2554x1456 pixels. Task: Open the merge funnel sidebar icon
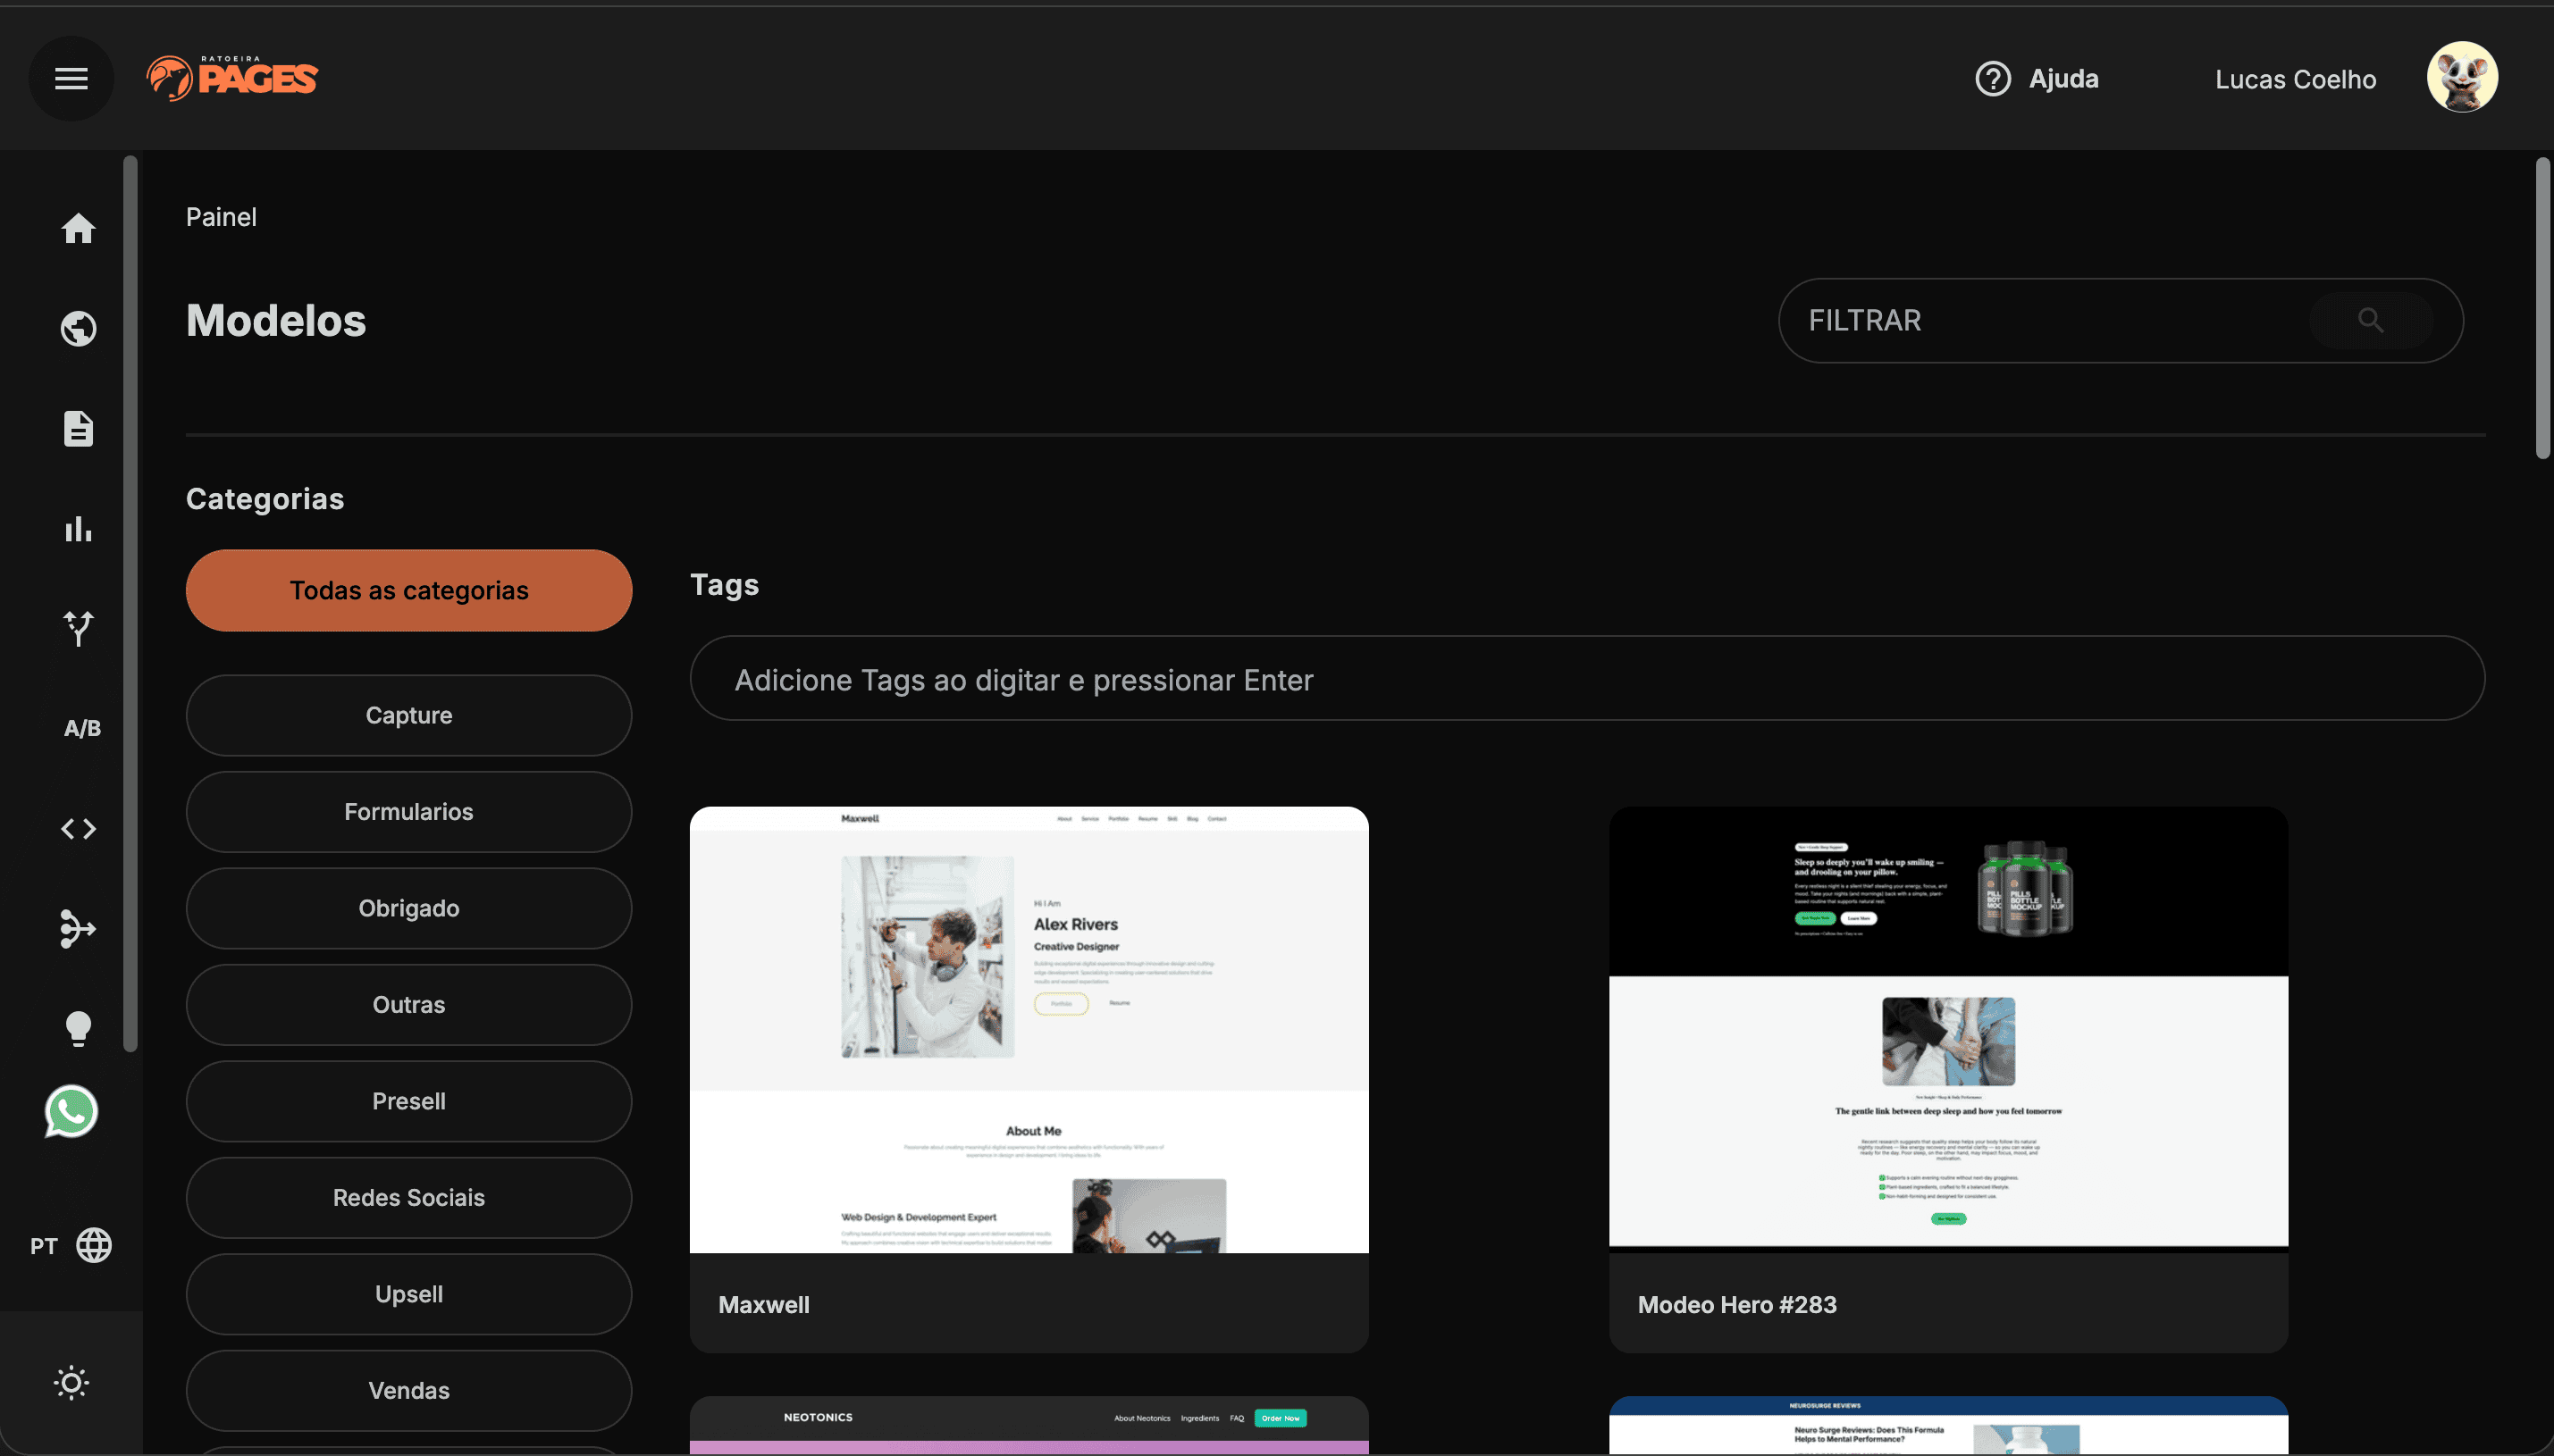pos(78,928)
